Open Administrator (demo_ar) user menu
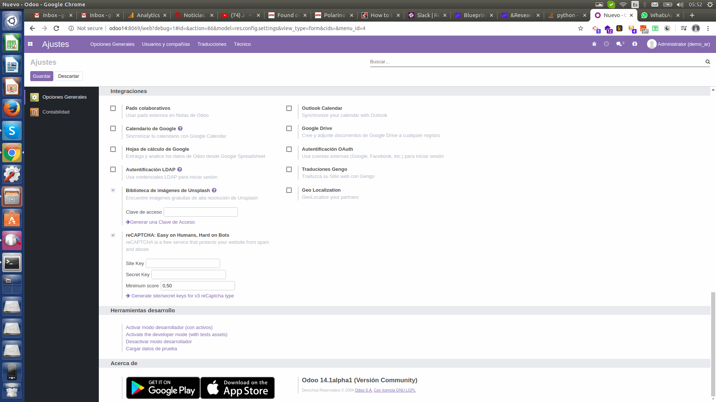The height and width of the screenshot is (402, 716). coord(679,44)
